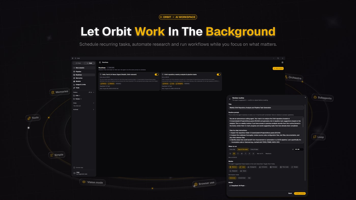Click the routine Title input field

(266, 108)
